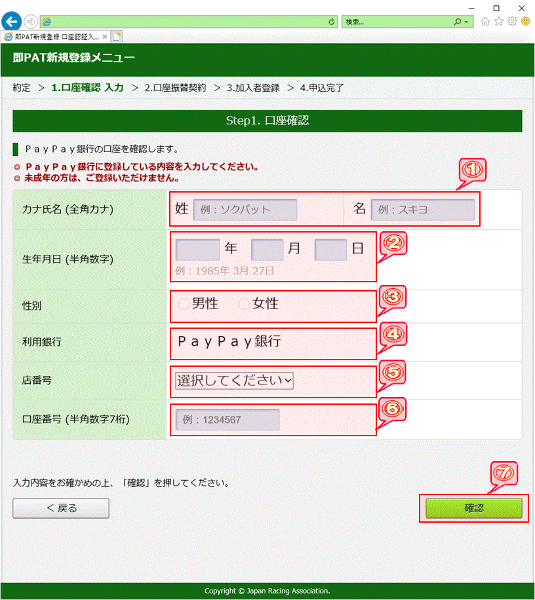Screen dimensions: 535x600
Task: Click the < 戻る button
Action: point(61,508)
